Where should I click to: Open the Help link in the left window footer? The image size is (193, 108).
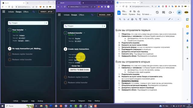[x=33, y=101]
